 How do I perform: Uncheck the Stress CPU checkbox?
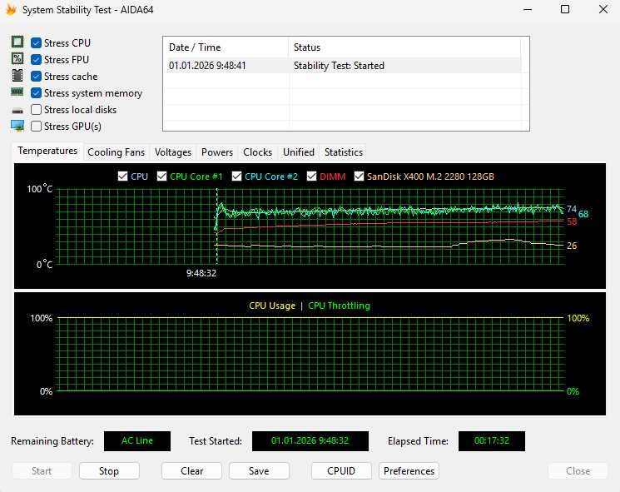pos(36,42)
